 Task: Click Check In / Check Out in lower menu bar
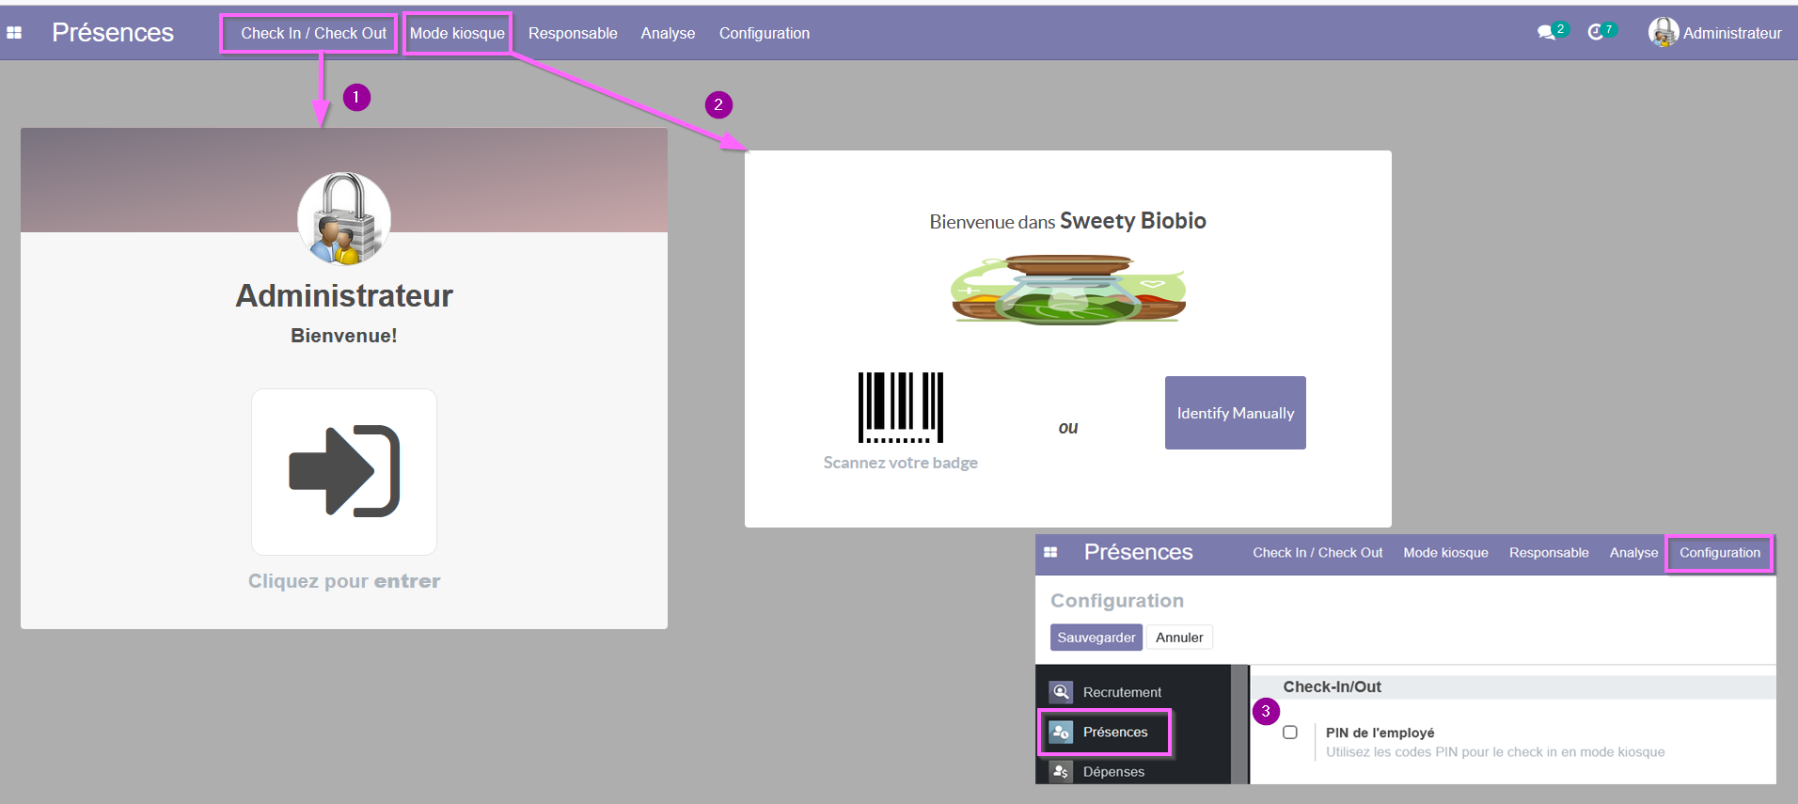[1317, 553]
